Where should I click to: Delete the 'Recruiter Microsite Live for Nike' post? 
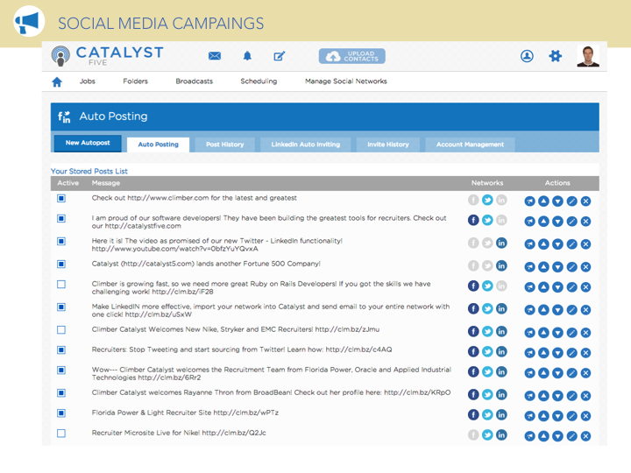pos(586,436)
